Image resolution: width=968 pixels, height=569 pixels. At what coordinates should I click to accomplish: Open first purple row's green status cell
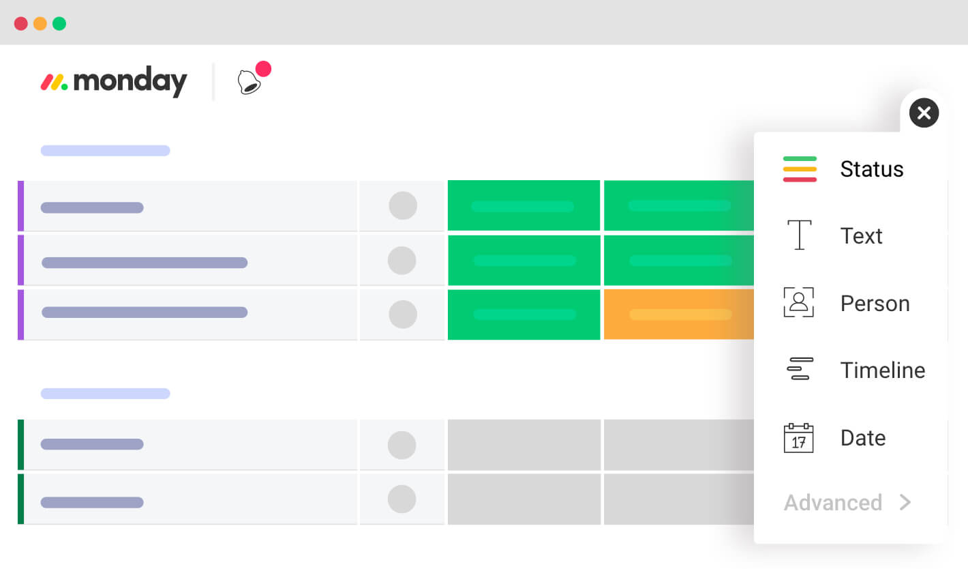[x=524, y=205]
